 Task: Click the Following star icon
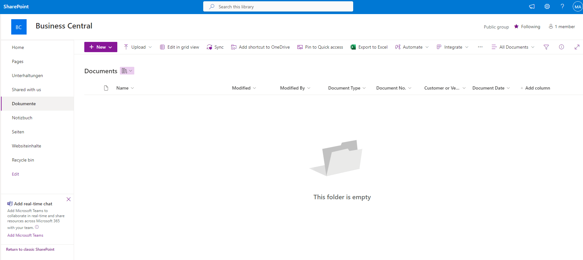pos(516,27)
